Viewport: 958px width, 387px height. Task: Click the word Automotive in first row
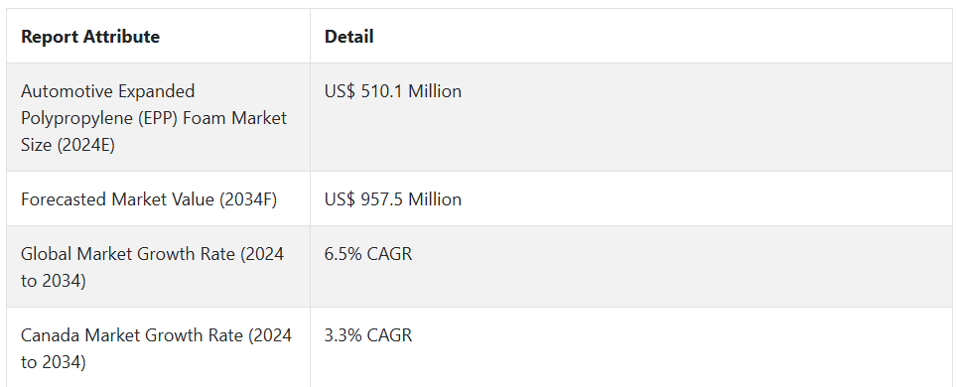pos(68,91)
